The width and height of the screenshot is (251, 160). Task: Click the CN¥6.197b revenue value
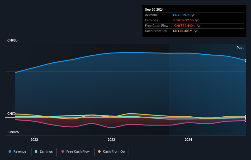pyautogui.click(x=181, y=15)
